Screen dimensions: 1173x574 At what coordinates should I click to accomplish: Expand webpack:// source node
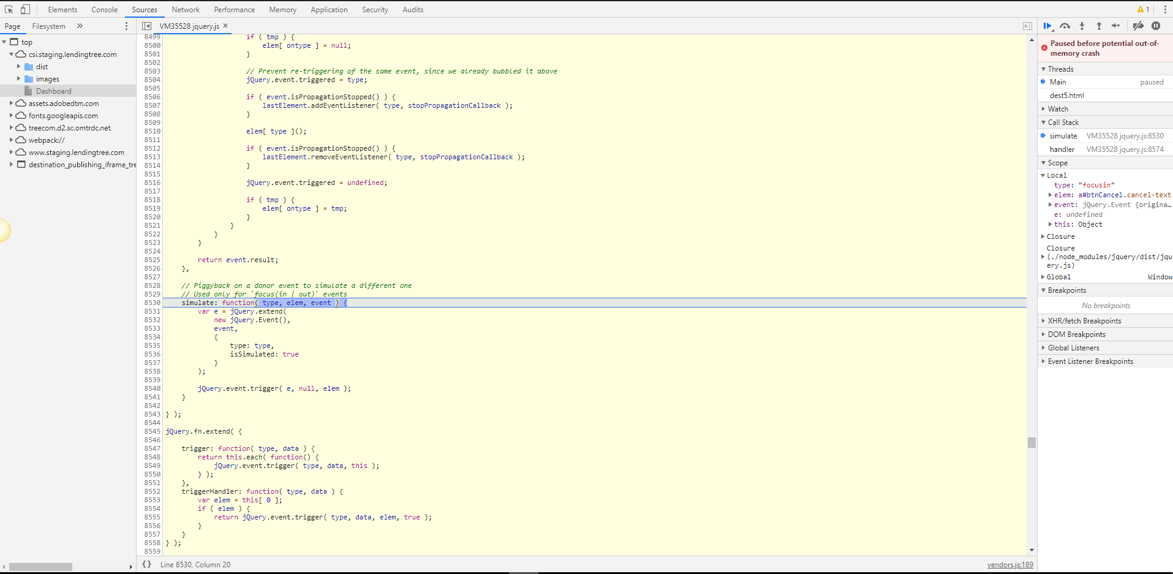12,140
